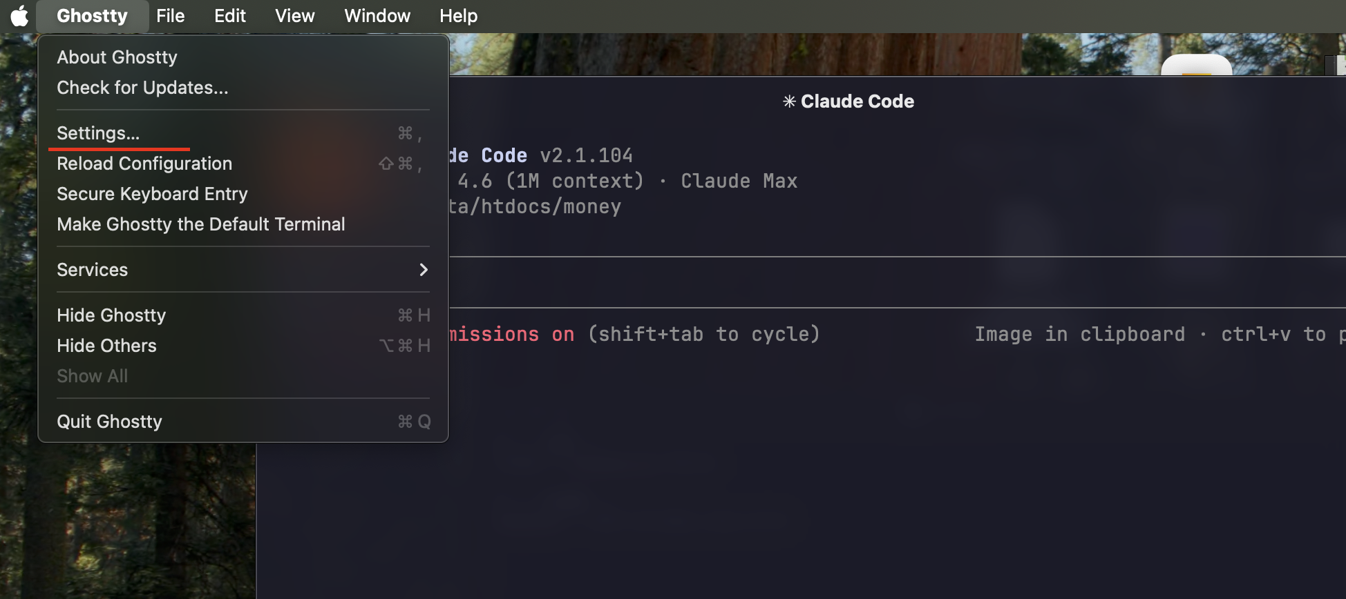Click the Claude Code window title
Viewport: 1346px width, 599px height.
click(x=849, y=101)
